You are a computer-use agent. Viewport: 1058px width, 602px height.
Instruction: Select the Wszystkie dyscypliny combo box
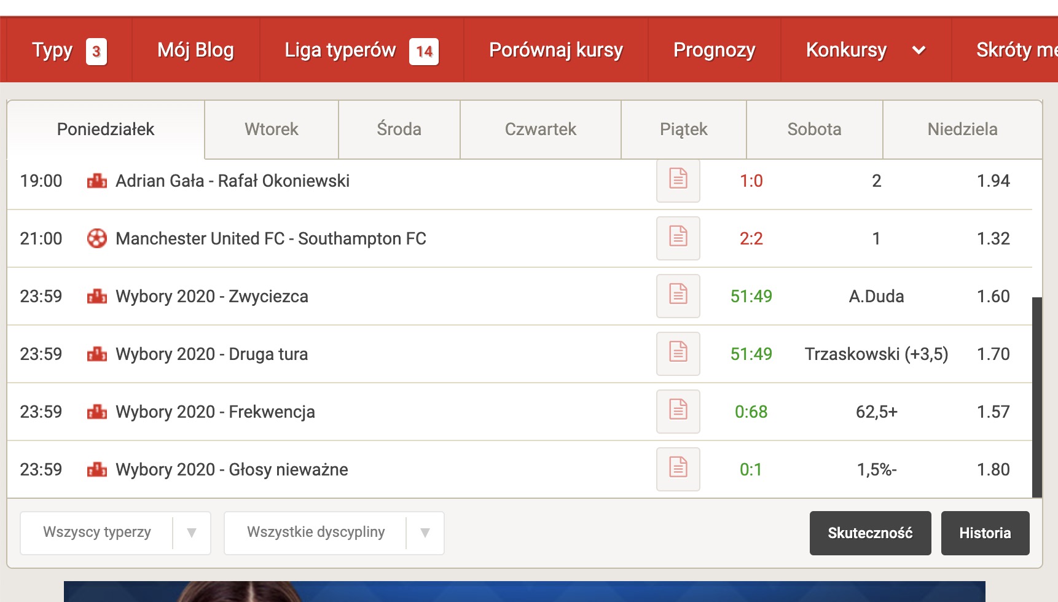[334, 533]
